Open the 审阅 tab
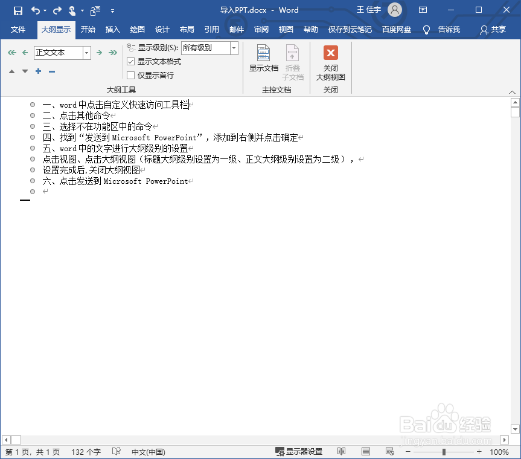 pos(261,30)
